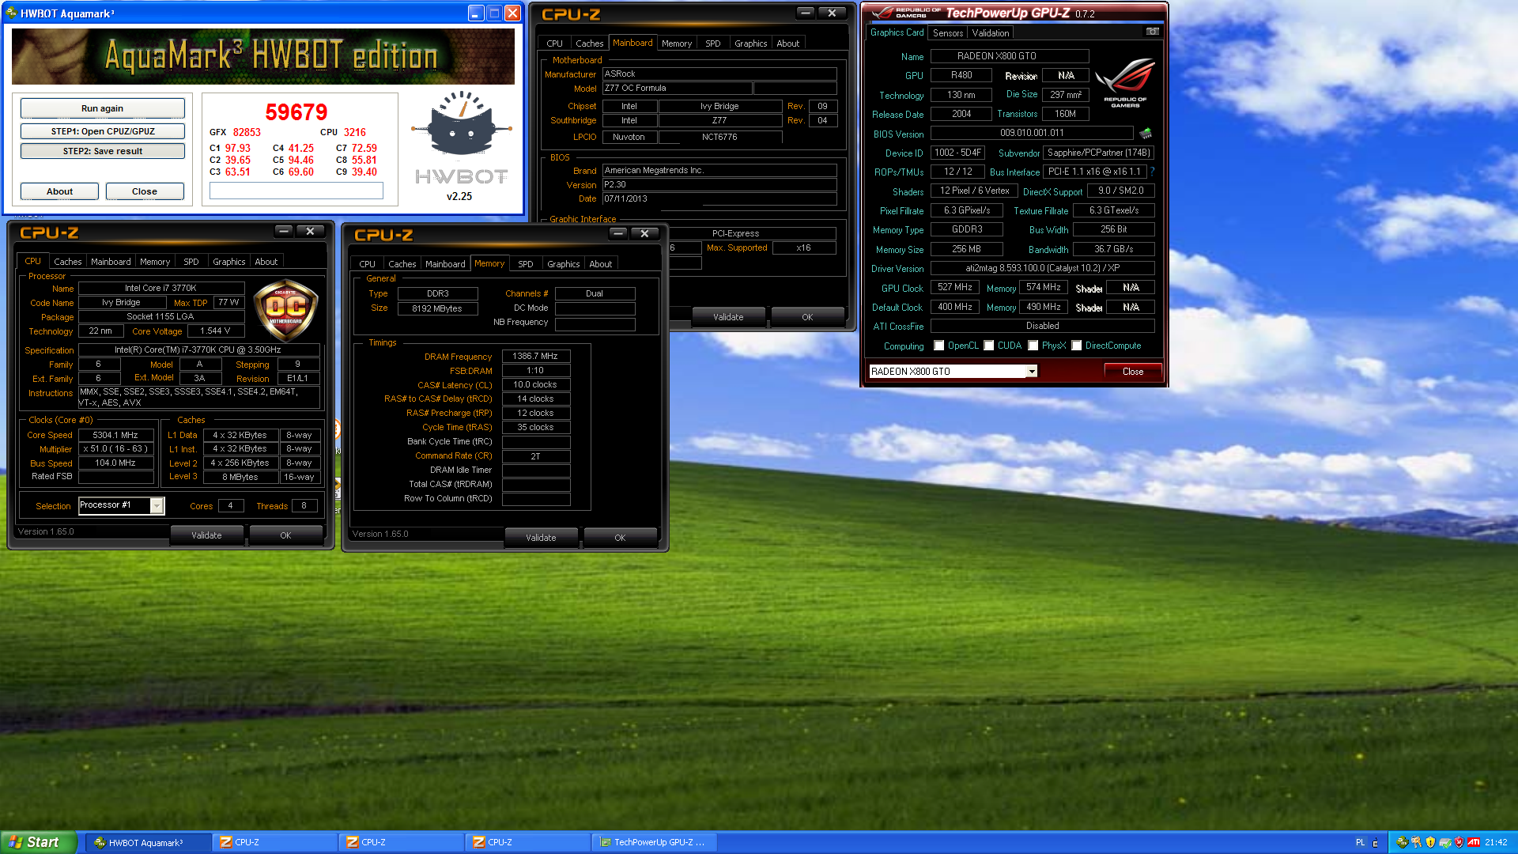Enable the CUDA checkbox
The height and width of the screenshot is (854, 1518).
[x=988, y=346]
